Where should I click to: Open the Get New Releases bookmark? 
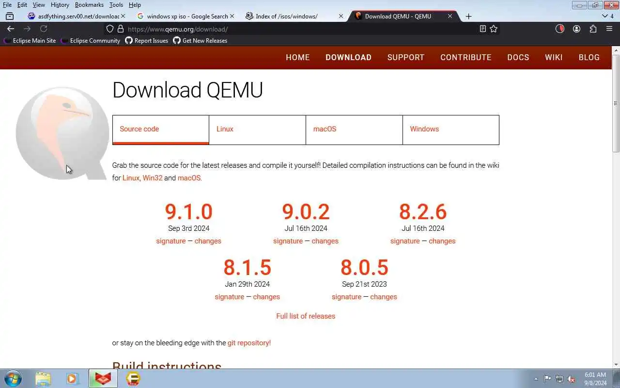tap(200, 41)
